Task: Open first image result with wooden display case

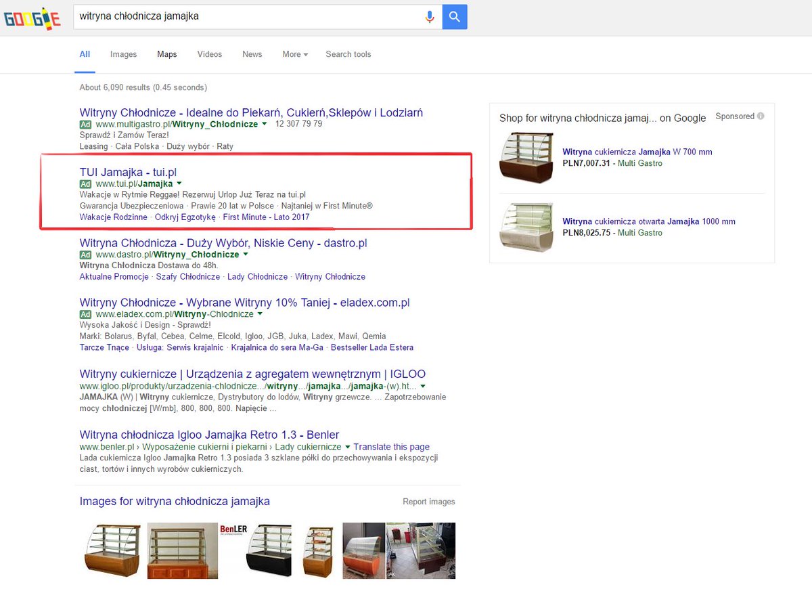Action: [112, 550]
